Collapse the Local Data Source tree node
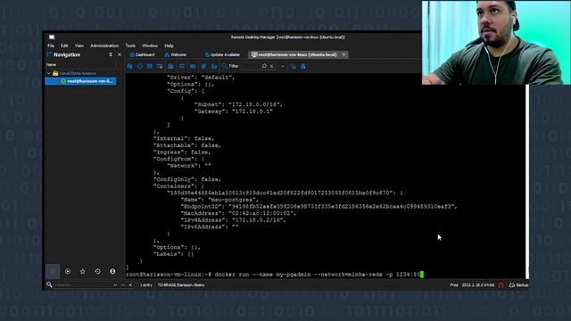This screenshot has height=321, width=571. coord(49,73)
